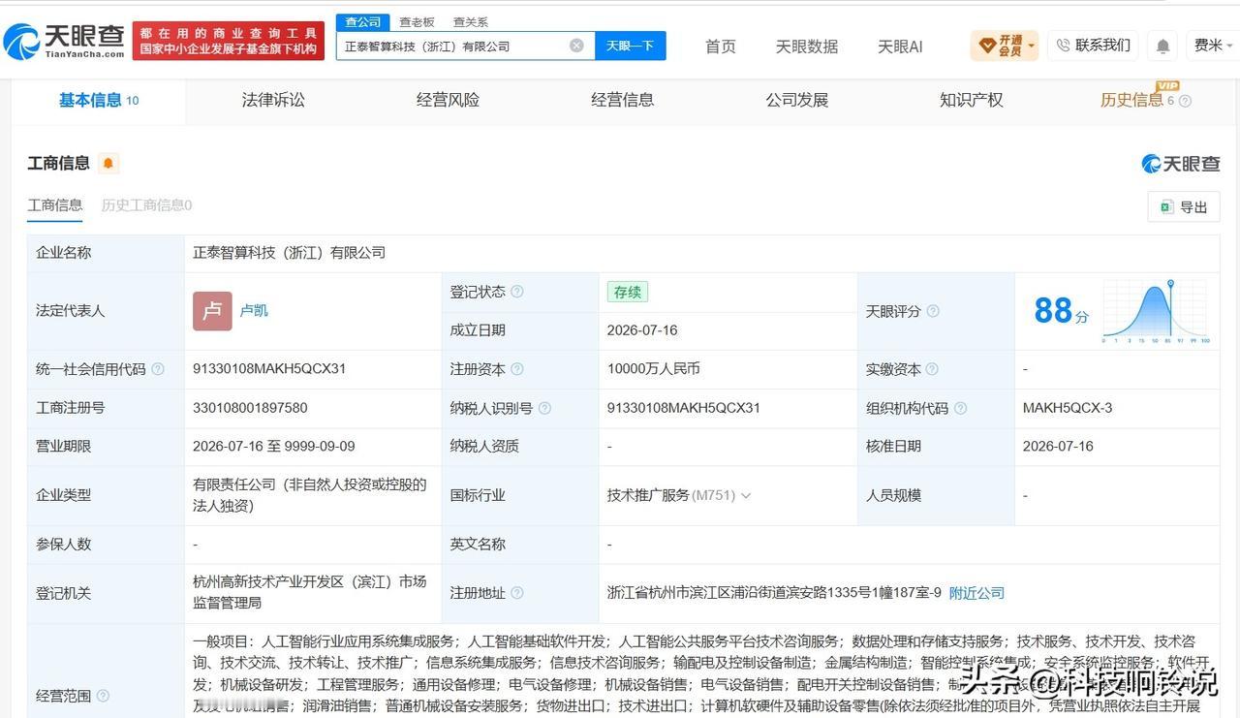The image size is (1240, 718).
Task: Click the organization code MAKH5QCX-3
Action: click(1068, 408)
